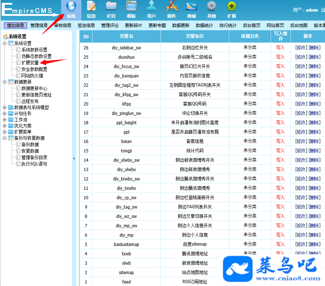This screenshot has height=286, width=325.
Task: Select the 管理信息 menu item
Action: tap(39, 25)
